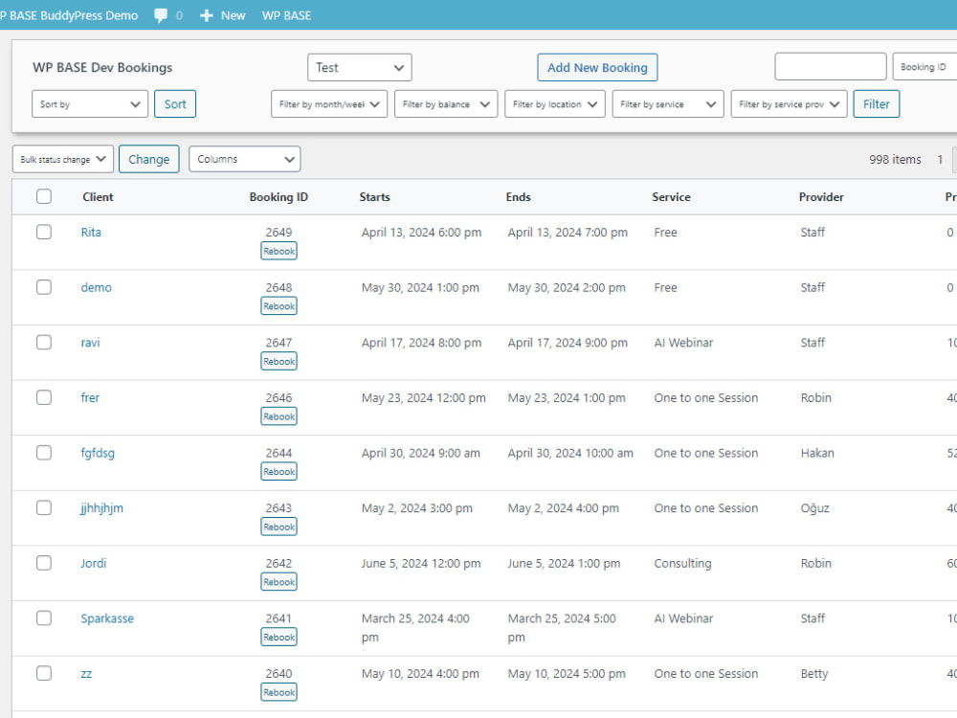Screen dimensions: 957x718
Task: Click Rebook under booking 2647
Action: coord(278,362)
